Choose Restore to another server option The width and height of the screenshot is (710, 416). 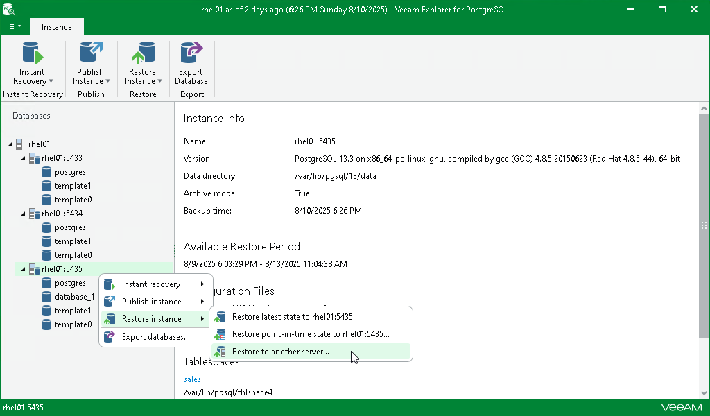coord(280,352)
